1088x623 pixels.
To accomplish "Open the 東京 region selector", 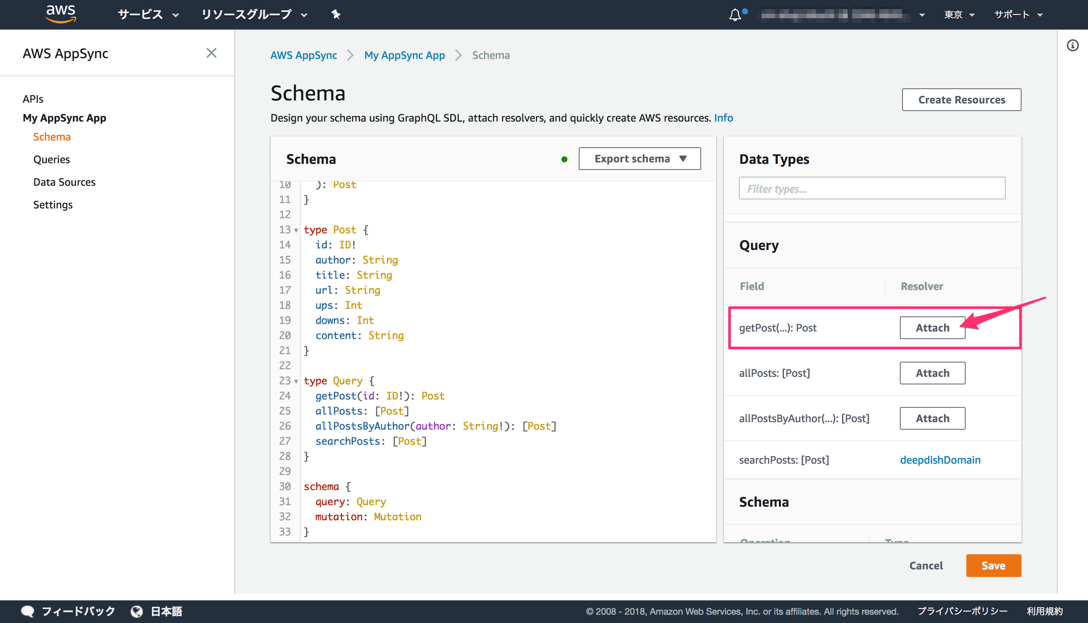I will pos(959,15).
